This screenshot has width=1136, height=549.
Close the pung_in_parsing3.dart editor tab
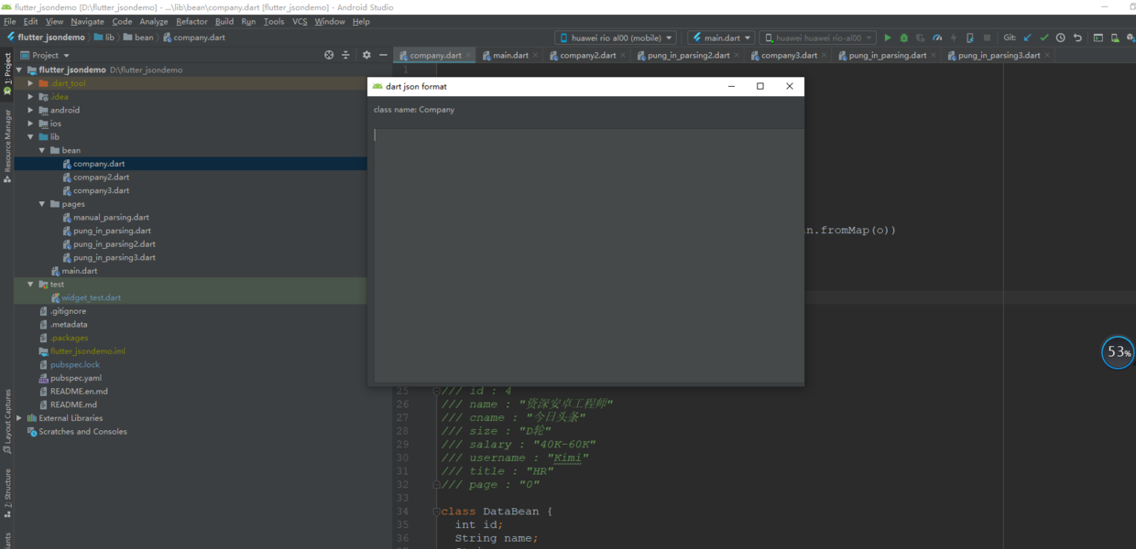tap(1047, 55)
